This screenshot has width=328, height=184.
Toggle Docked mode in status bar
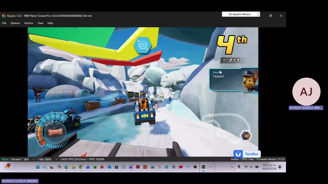16,159
